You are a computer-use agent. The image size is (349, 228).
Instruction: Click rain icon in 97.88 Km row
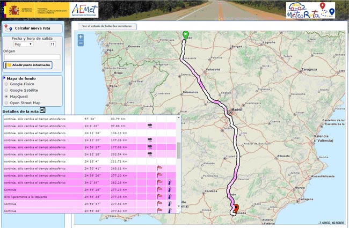[150, 126]
